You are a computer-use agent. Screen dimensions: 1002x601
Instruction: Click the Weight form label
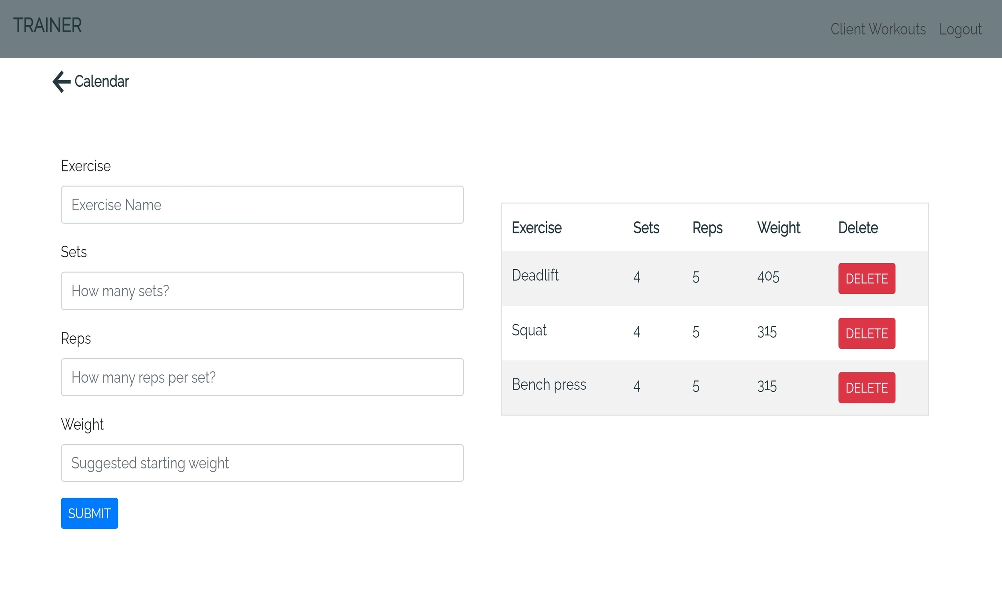82,425
